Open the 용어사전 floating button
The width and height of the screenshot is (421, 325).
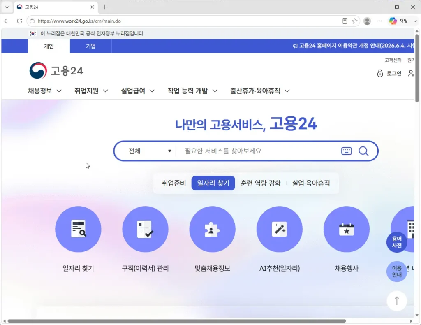coord(397,242)
